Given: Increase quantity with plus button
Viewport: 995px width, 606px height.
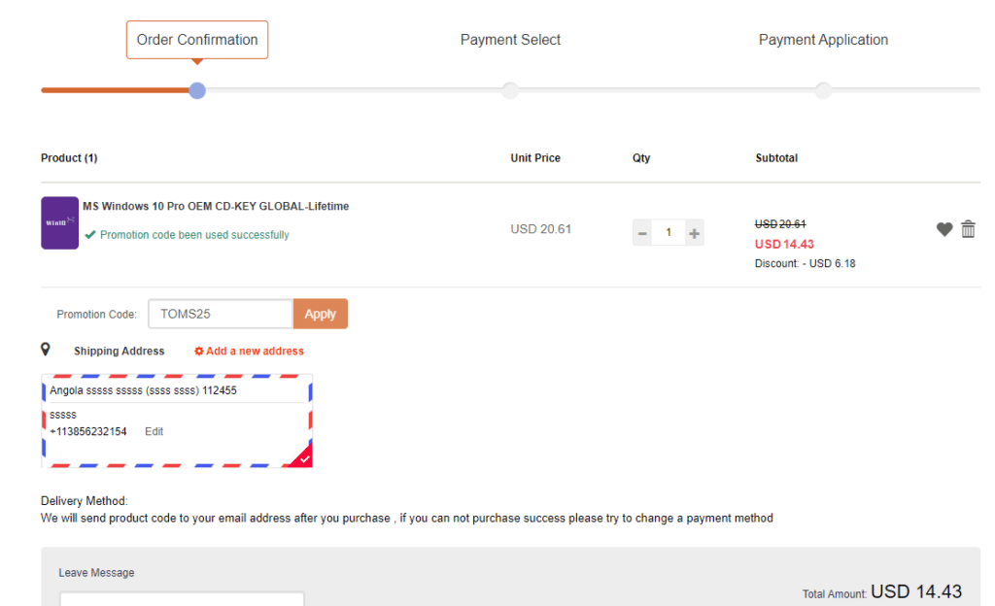Looking at the screenshot, I should pyautogui.click(x=694, y=233).
